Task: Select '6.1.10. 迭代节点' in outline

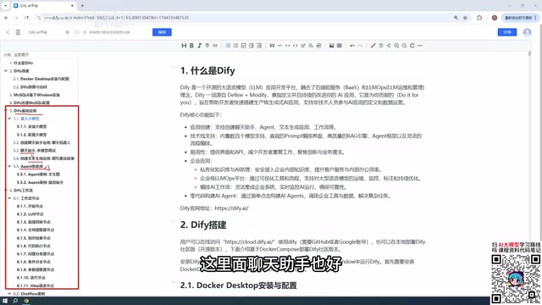Action: [x=30, y=278]
